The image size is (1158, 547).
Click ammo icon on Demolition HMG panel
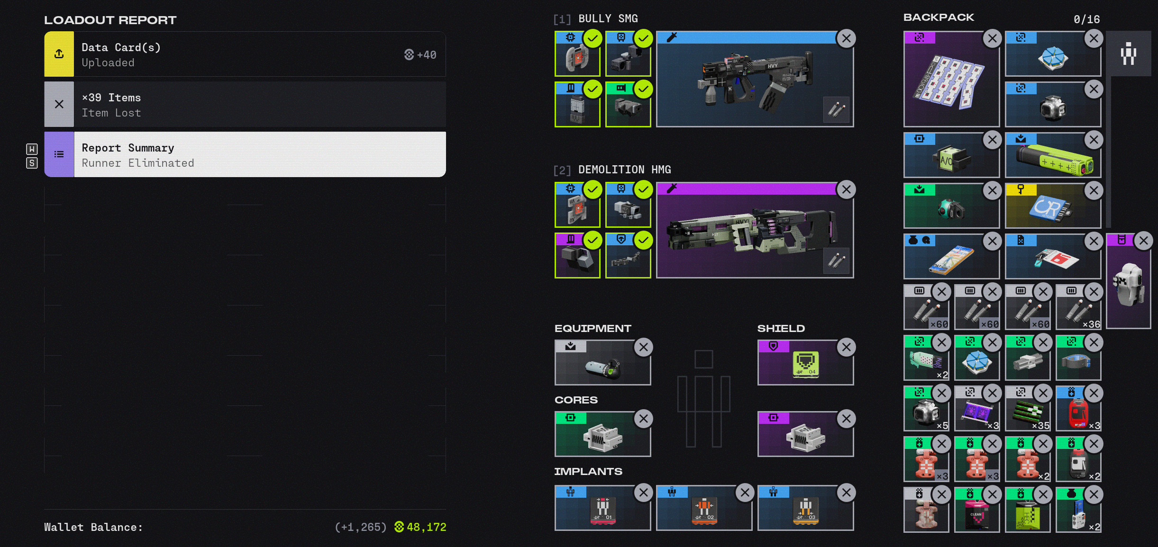click(837, 261)
